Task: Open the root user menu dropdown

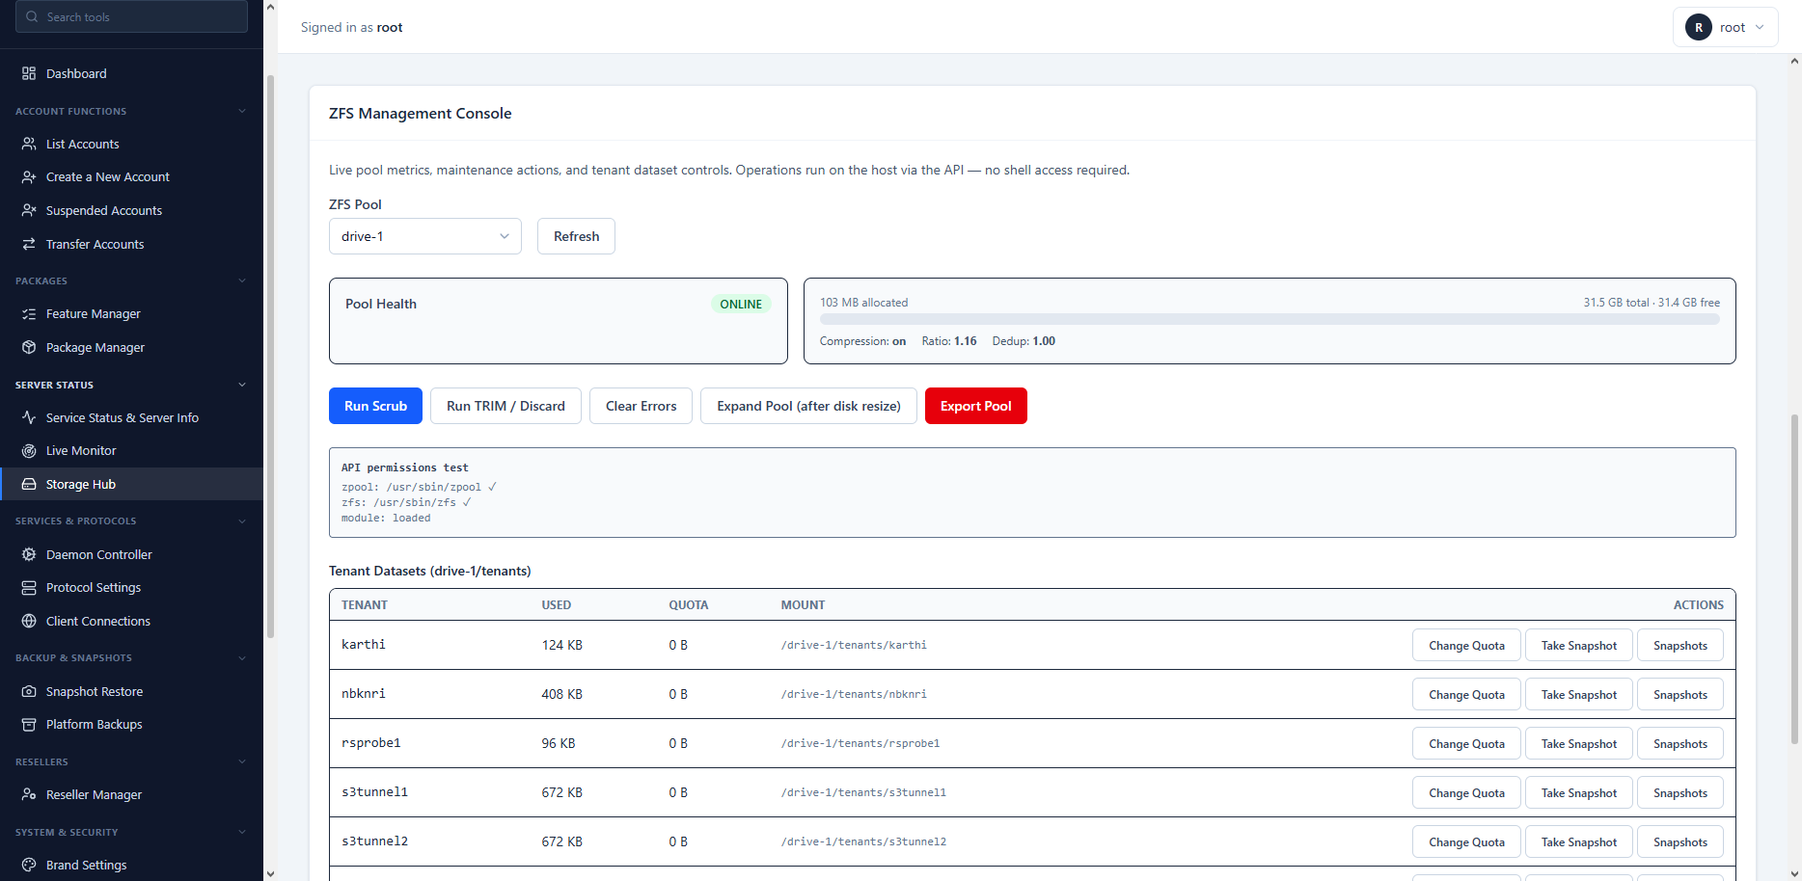Action: click(1726, 27)
